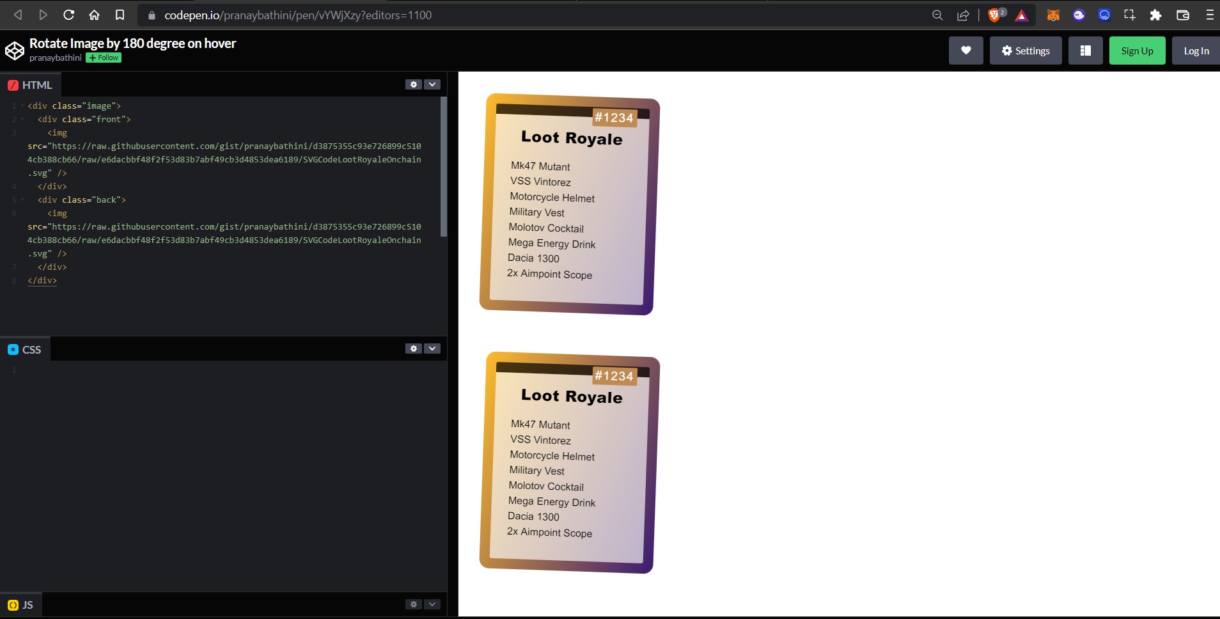Image resolution: width=1220 pixels, height=619 pixels.
Task: Open JS editor settings gear
Action: [x=414, y=604]
